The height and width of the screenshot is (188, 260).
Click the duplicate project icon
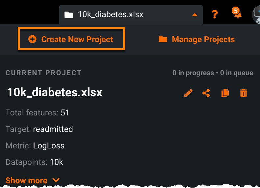coord(225,93)
